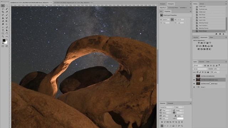The width and height of the screenshot is (228, 128).
Task: Open the Auto leading dropdown
Action: [180, 111]
